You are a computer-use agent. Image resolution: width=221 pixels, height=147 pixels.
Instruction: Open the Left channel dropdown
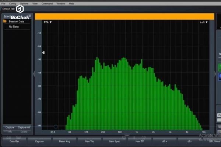[204, 22]
